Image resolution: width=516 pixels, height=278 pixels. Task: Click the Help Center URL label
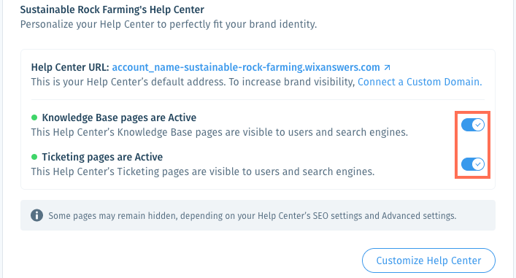click(x=70, y=67)
